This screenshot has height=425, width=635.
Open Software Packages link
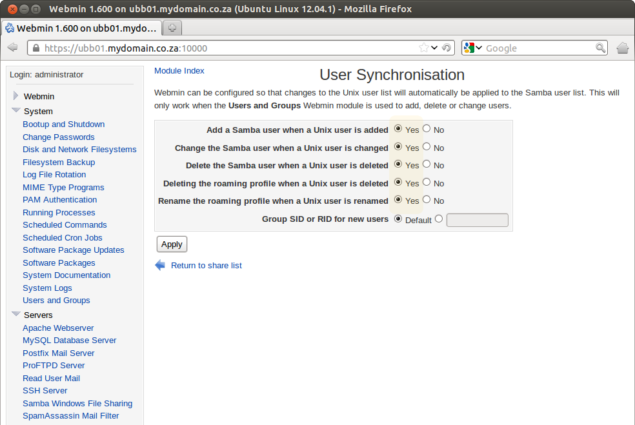[x=59, y=262]
